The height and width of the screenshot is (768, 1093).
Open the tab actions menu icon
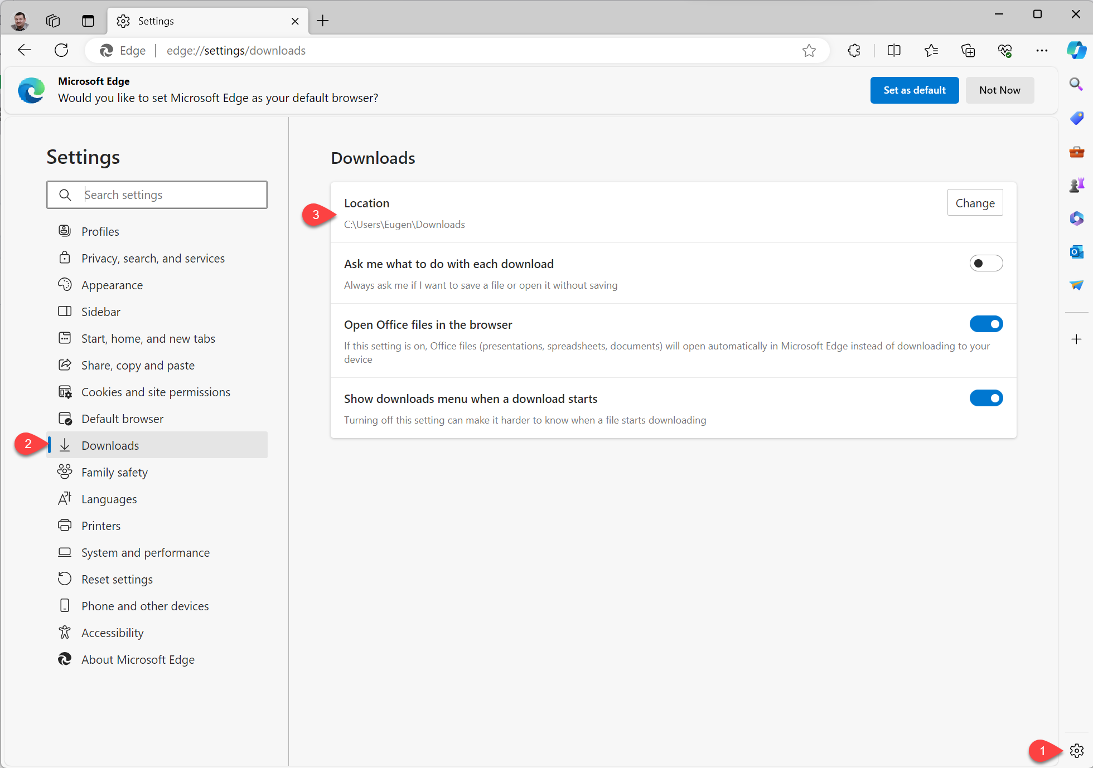(x=88, y=21)
